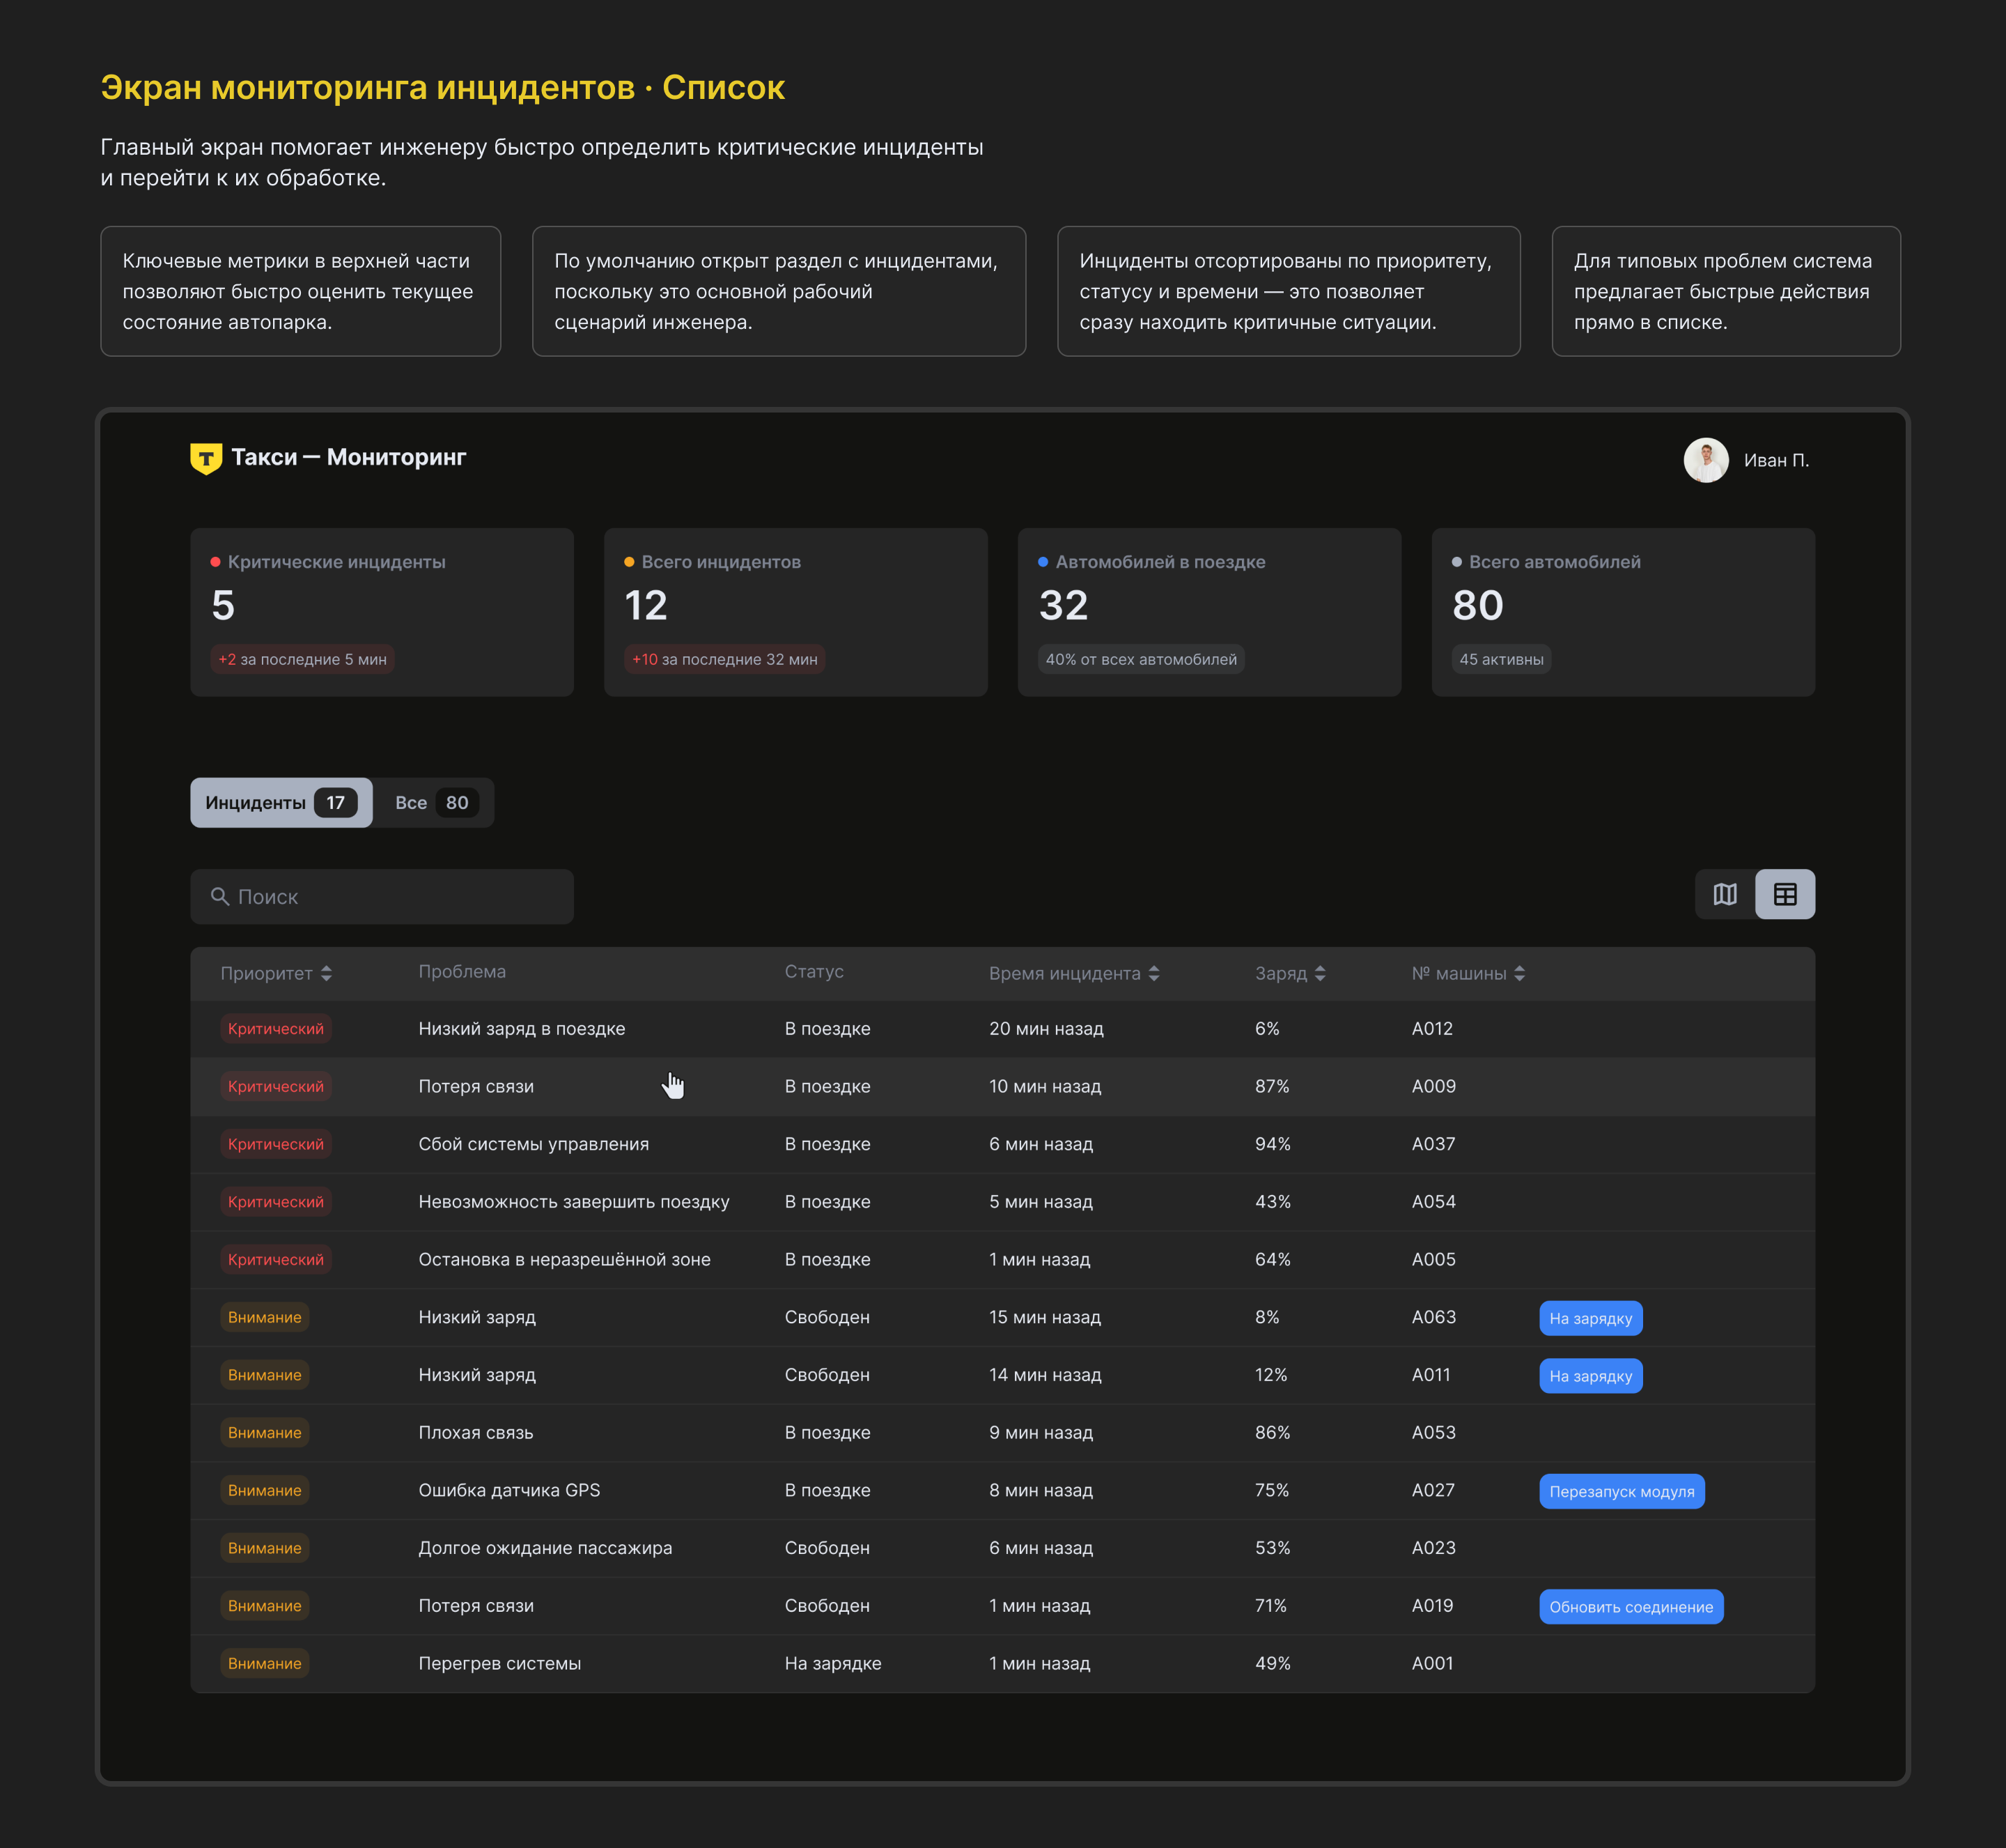This screenshot has width=2006, height=1848.
Task: Click Ivan П. user name
Action: (1776, 460)
